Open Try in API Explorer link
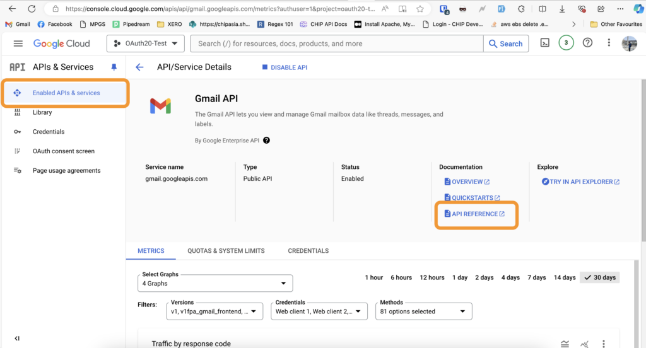The height and width of the screenshot is (348, 646). [x=580, y=182]
